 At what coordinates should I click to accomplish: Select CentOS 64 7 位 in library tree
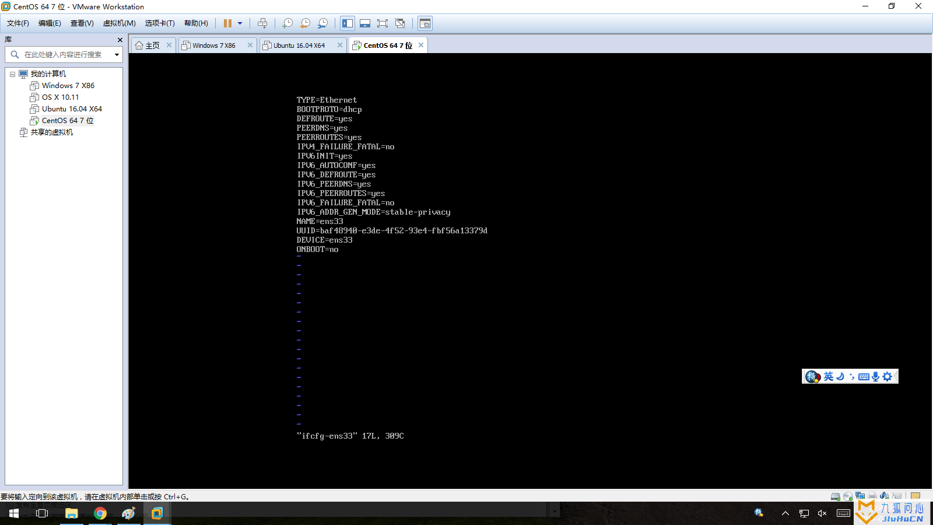click(x=67, y=121)
